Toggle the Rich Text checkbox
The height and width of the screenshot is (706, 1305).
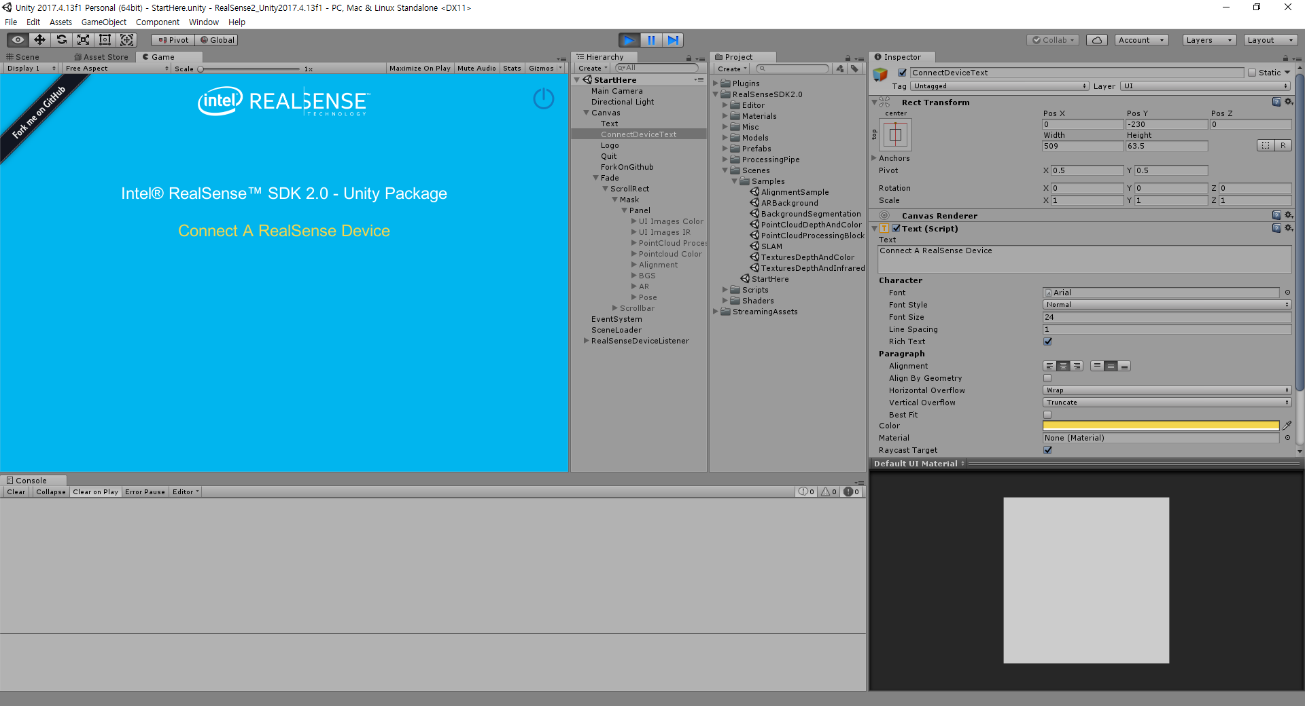point(1047,341)
